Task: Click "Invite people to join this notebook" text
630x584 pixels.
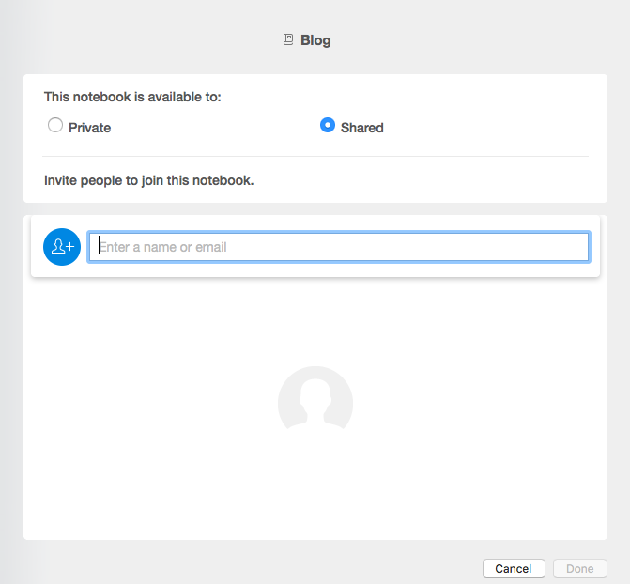Action: click(148, 180)
